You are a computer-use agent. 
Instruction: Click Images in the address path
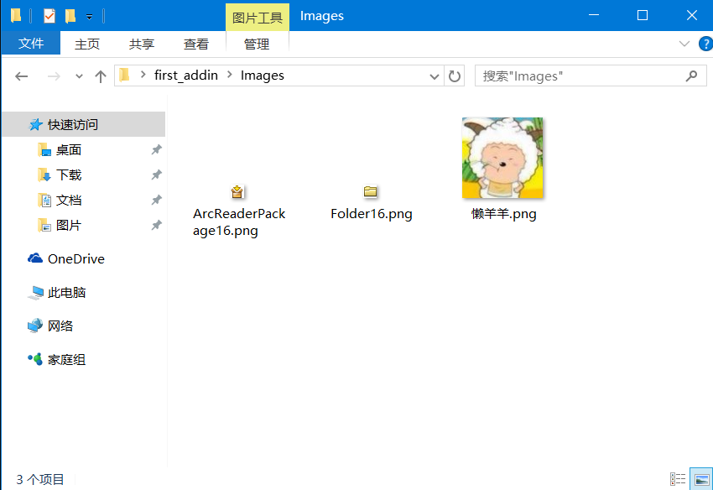263,75
